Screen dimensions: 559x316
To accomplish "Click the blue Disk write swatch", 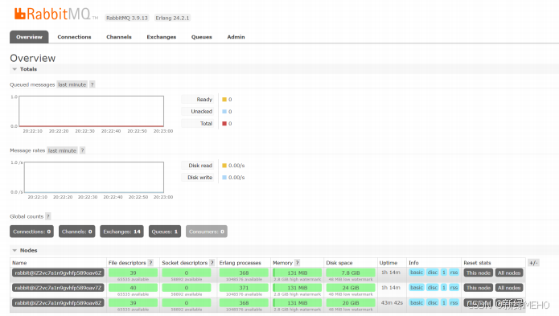I will click(224, 178).
